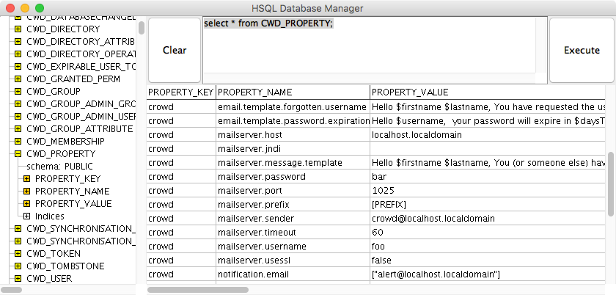Image resolution: width=616 pixels, height=295 pixels.
Task: Click the results horizontal scrollbar thumb
Action: point(198,290)
